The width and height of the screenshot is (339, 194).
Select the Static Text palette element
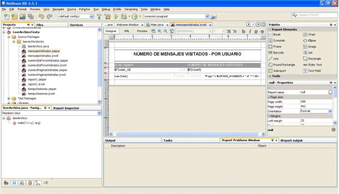coord(312,65)
